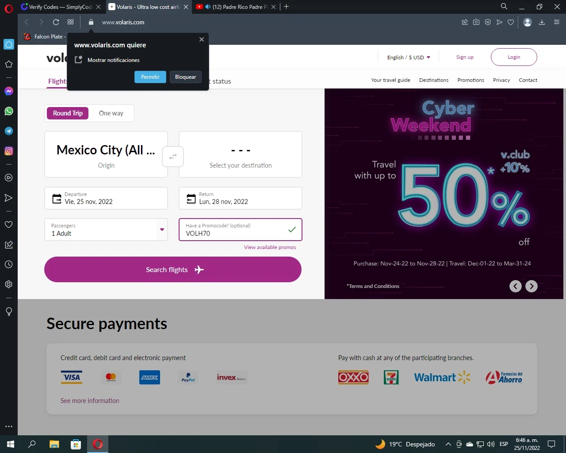The image size is (566, 453).
Task: Open bookmarks star in sidebar
Action: [8, 64]
